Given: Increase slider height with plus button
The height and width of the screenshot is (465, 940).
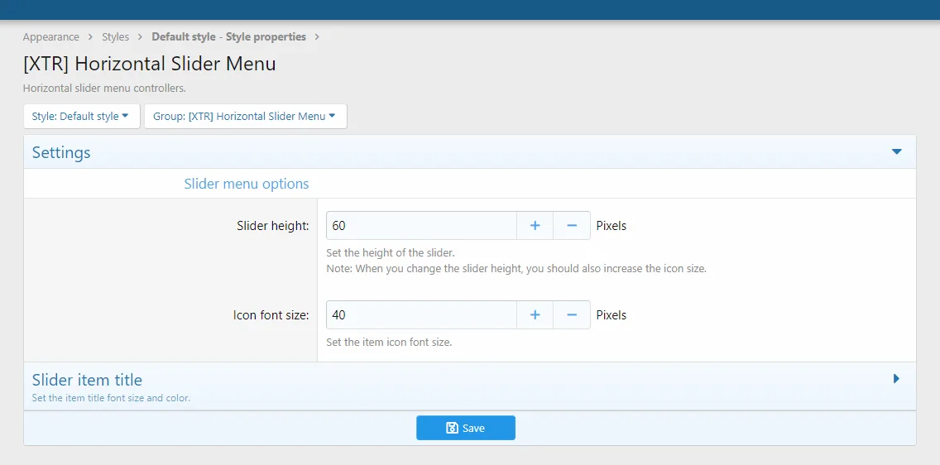Looking at the screenshot, I should tap(535, 226).
